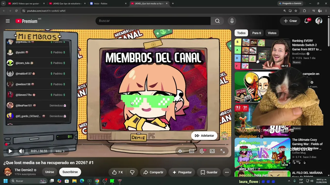Open The Demie2 channel name link
The width and height of the screenshot is (330, 185).
point(24,170)
